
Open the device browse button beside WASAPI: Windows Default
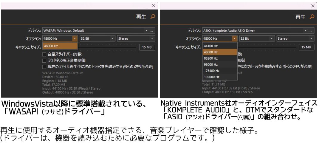coord(152,31)
